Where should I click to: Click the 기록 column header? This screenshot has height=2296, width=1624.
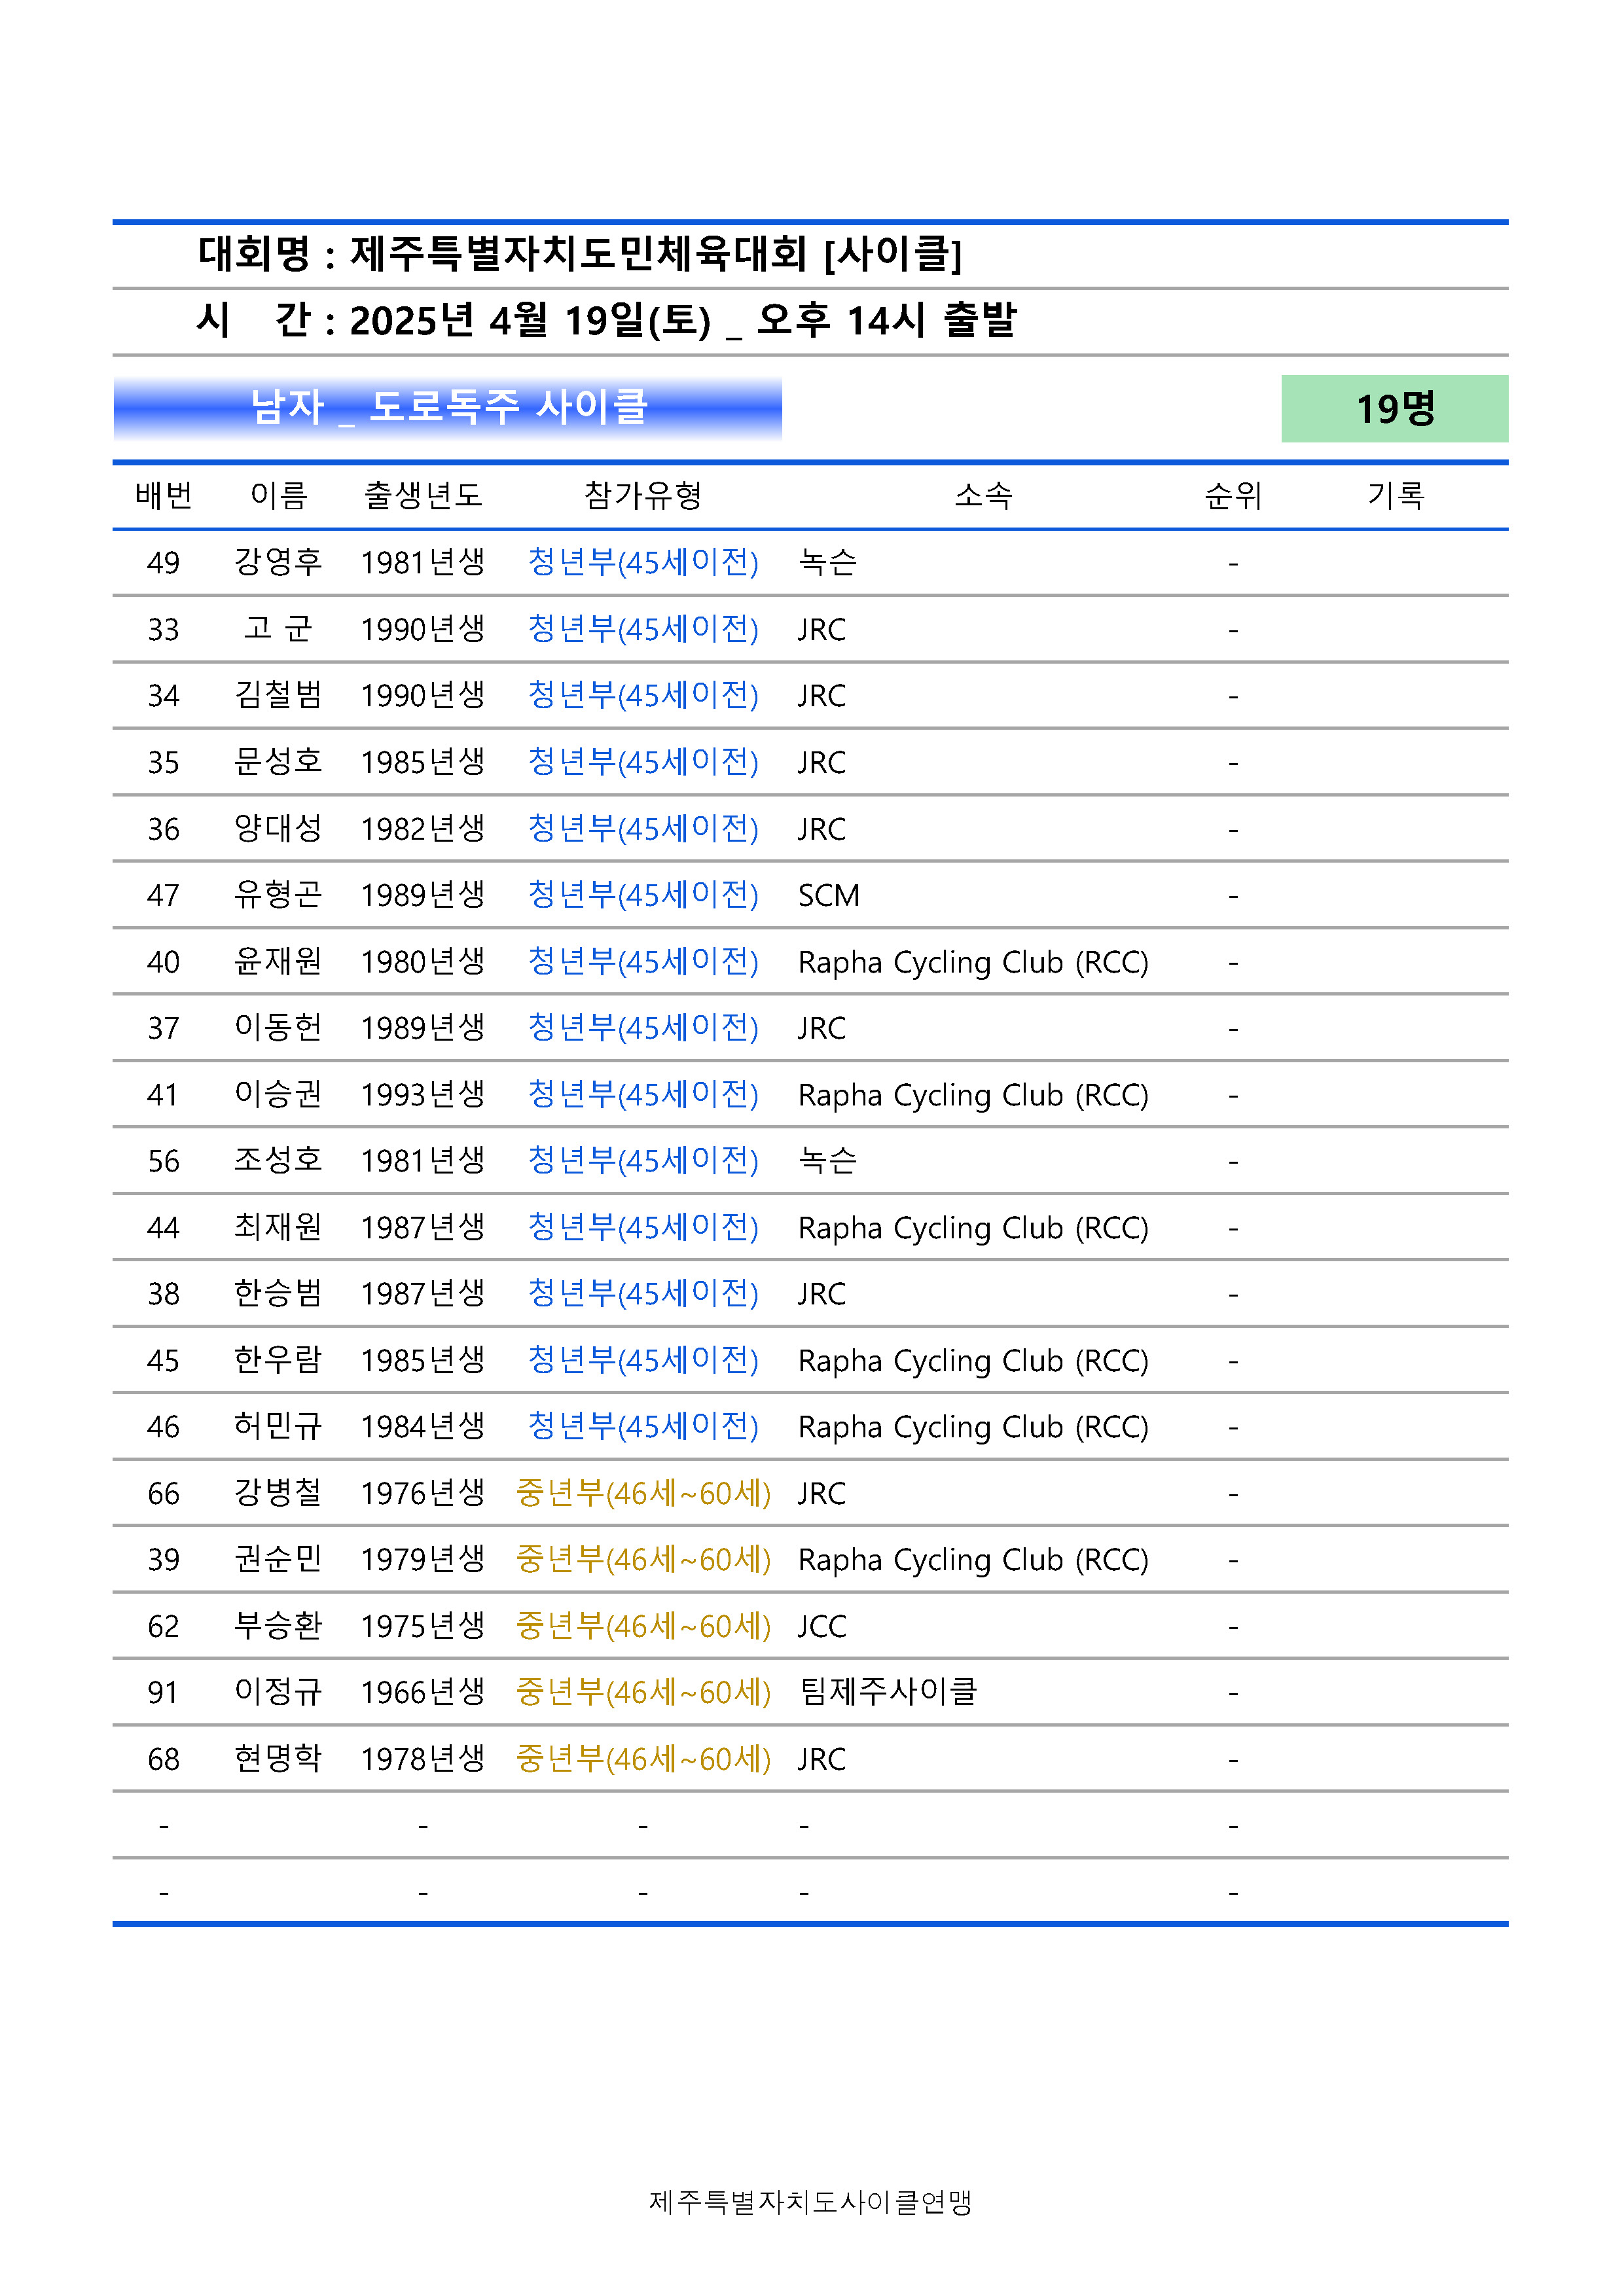coord(1396,495)
